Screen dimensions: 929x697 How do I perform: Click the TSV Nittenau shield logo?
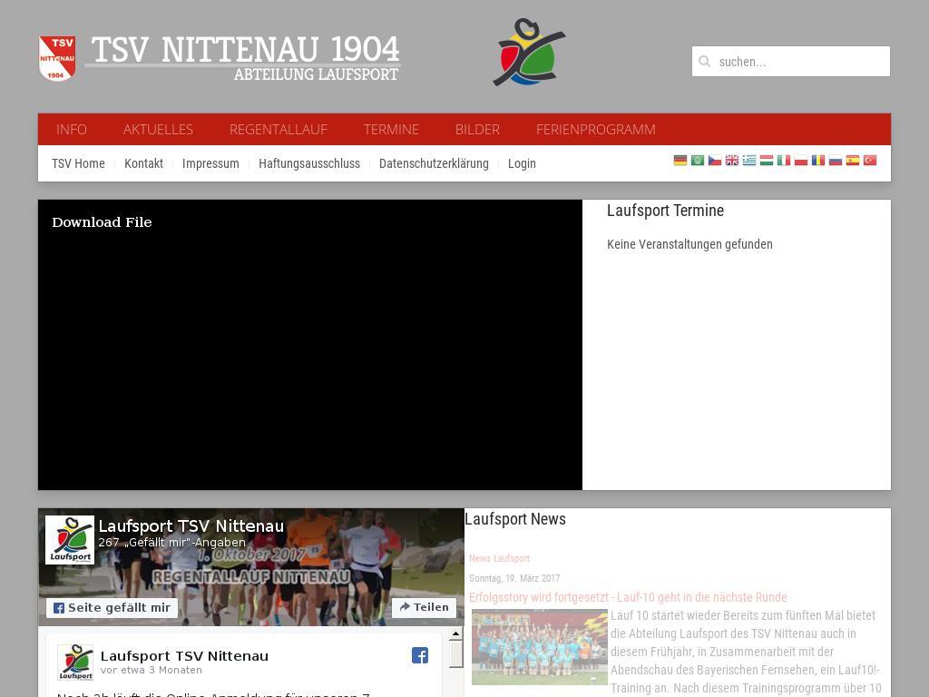coord(57,58)
